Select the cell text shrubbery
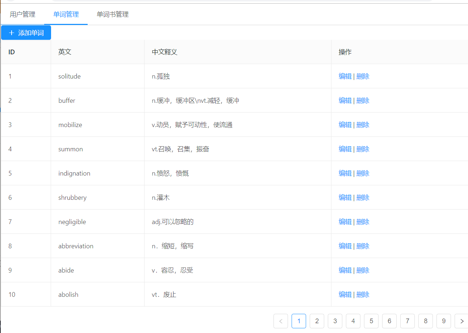Viewport: 468px width, 333px height. point(72,198)
